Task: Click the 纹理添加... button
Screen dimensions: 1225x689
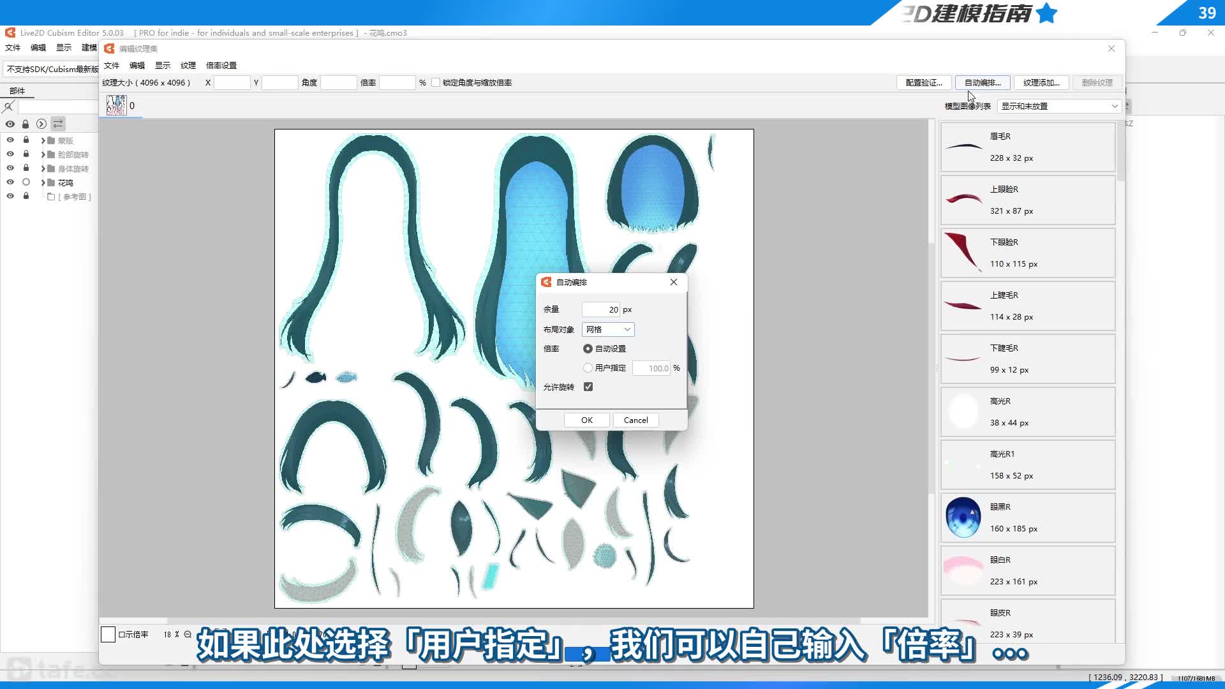Action: point(1041,82)
